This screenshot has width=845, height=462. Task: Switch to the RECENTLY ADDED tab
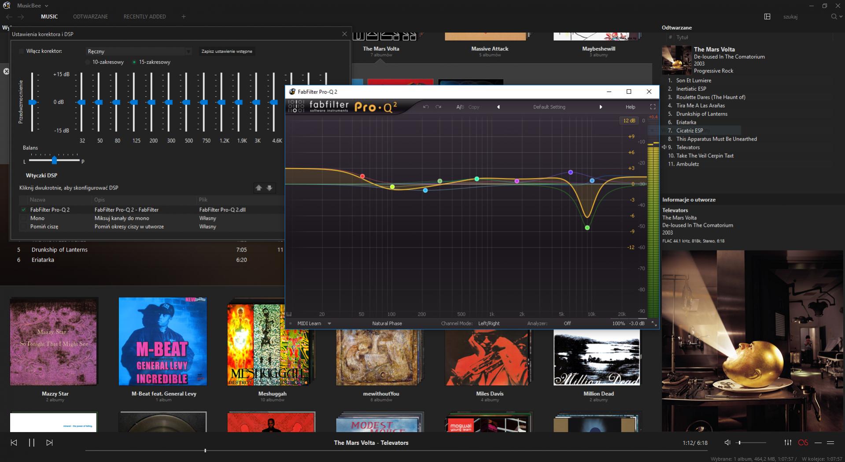pos(144,17)
